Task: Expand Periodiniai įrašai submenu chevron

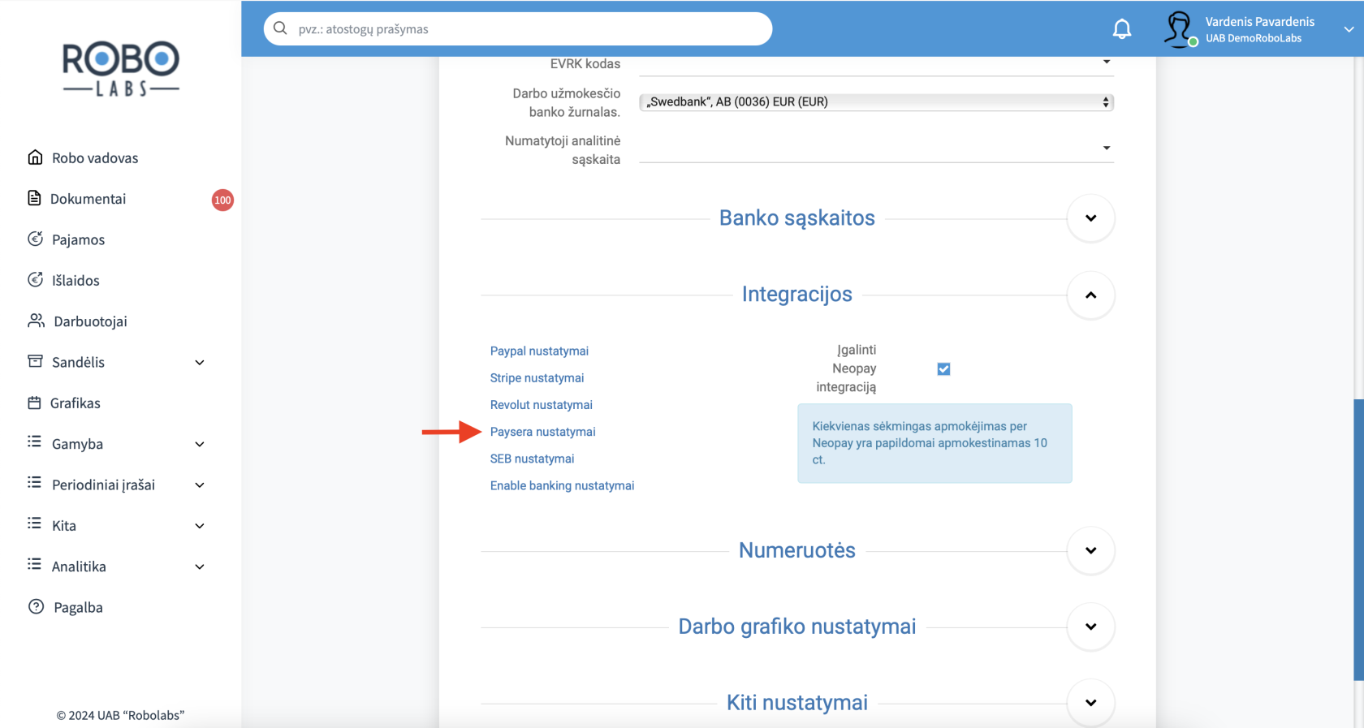Action: [200, 485]
